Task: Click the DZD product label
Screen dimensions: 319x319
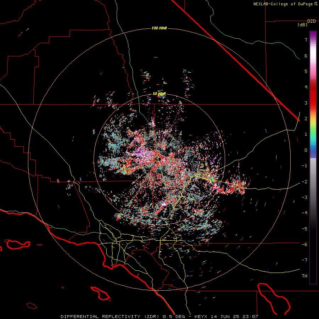Action: [312, 21]
